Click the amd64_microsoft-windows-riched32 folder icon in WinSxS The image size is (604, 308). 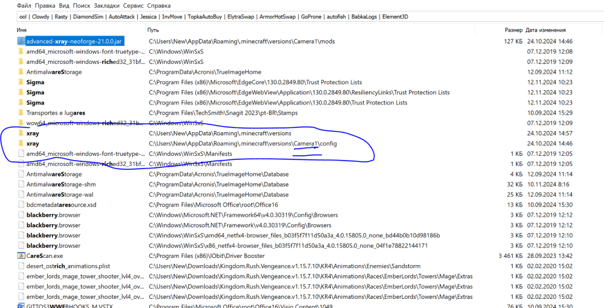tap(21, 62)
